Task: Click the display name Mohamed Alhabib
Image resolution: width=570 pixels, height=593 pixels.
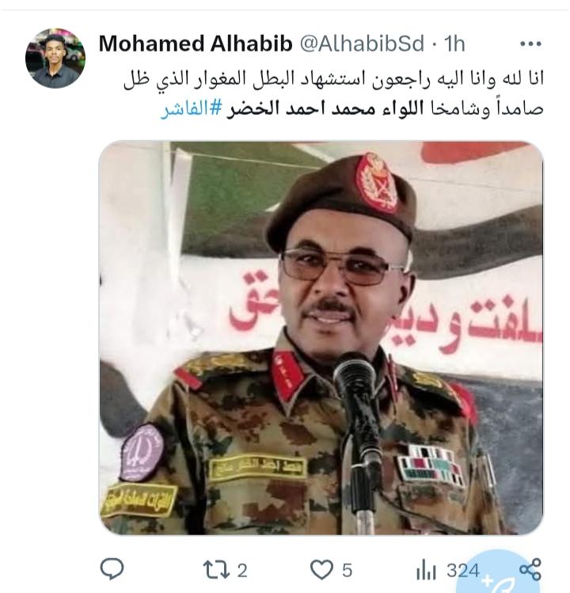Action: pos(196,44)
